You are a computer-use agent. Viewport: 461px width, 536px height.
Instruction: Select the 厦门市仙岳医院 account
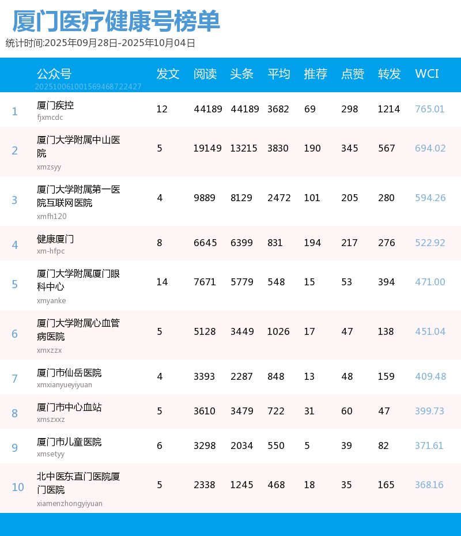(69, 373)
